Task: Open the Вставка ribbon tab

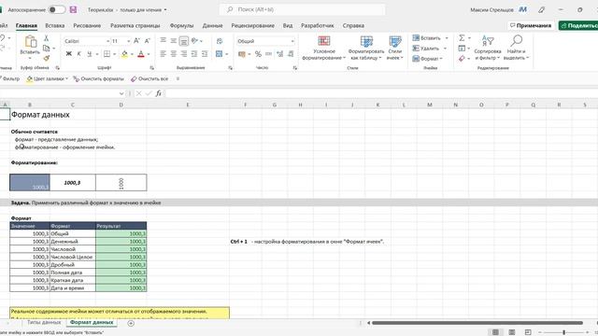Action: (54, 25)
